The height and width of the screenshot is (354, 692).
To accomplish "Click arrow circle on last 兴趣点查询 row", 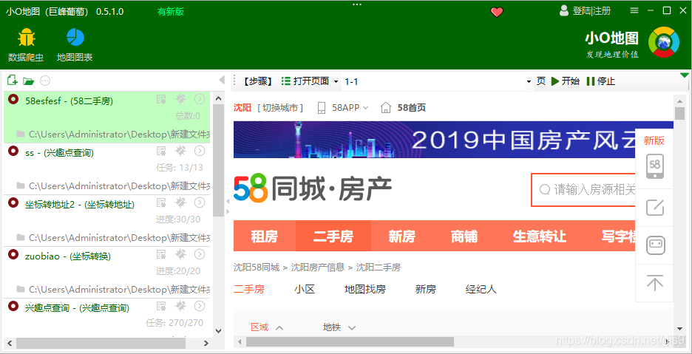I will [200, 306].
